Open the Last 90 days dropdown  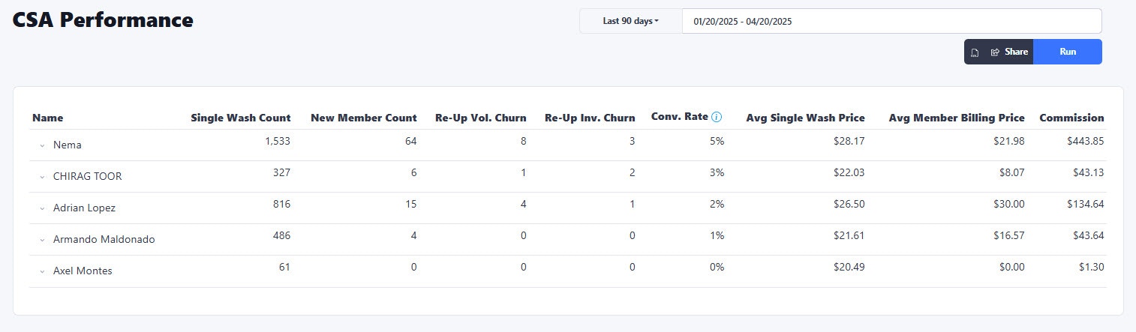tap(630, 21)
